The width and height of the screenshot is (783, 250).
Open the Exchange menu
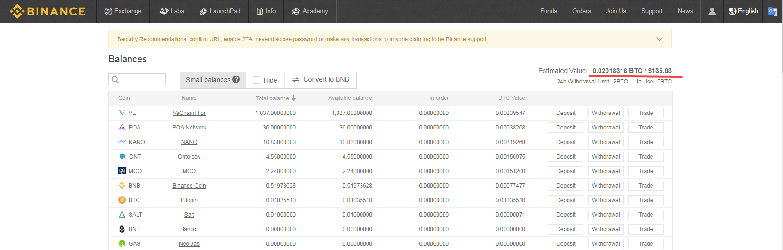coord(123,11)
